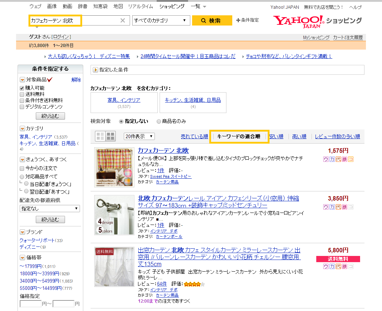Enable the 送料無料 checkbox
Screen dimensions: 382x311
point(22,94)
